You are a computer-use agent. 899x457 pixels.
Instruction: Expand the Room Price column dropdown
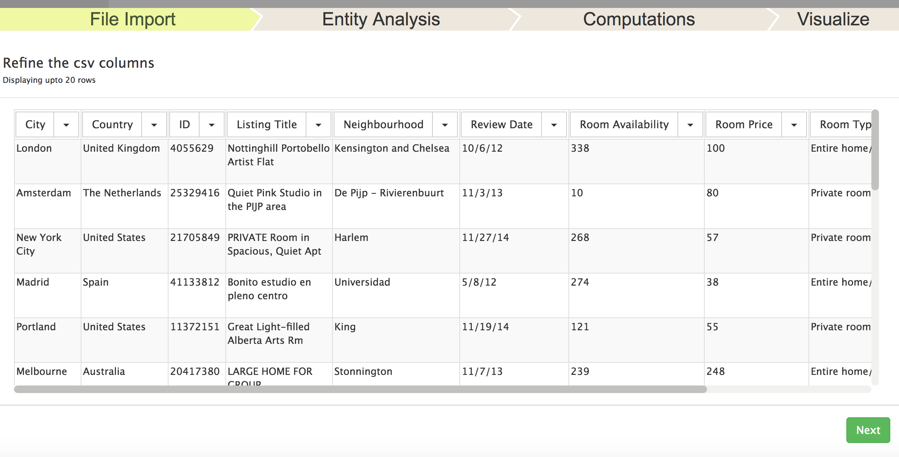click(794, 124)
